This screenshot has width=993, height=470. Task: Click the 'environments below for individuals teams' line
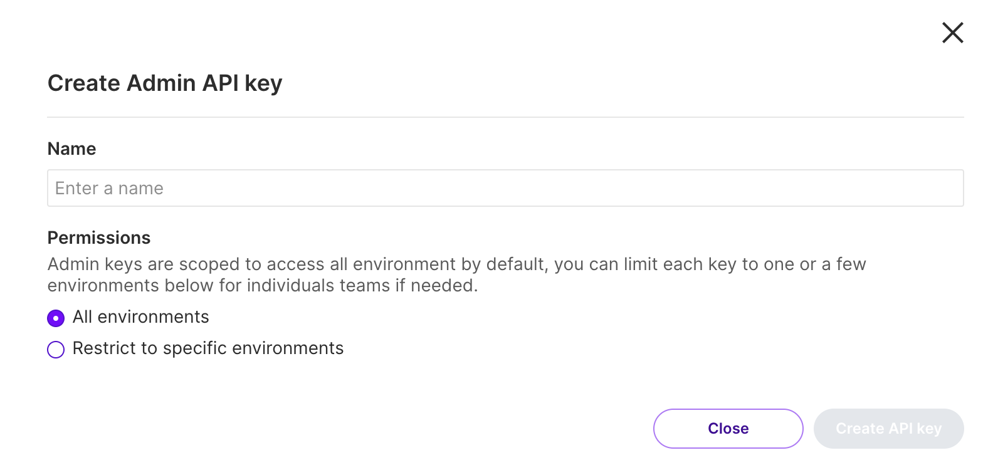click(x=262, y=286)
